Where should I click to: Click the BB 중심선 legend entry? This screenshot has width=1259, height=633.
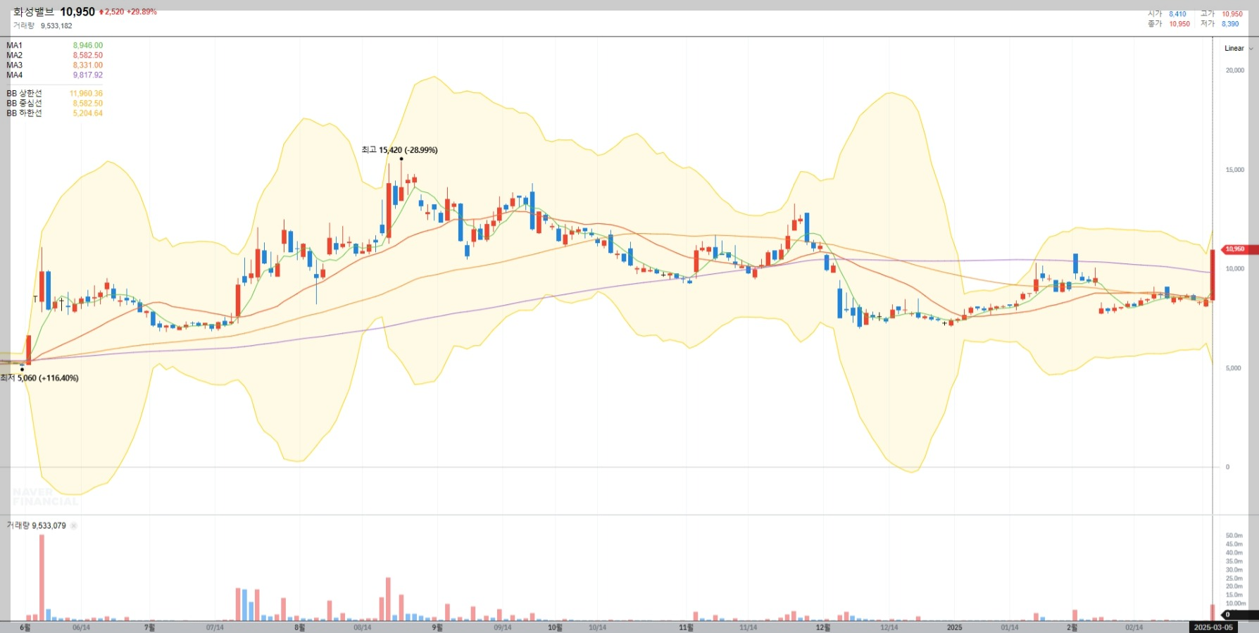pos(54,104)
